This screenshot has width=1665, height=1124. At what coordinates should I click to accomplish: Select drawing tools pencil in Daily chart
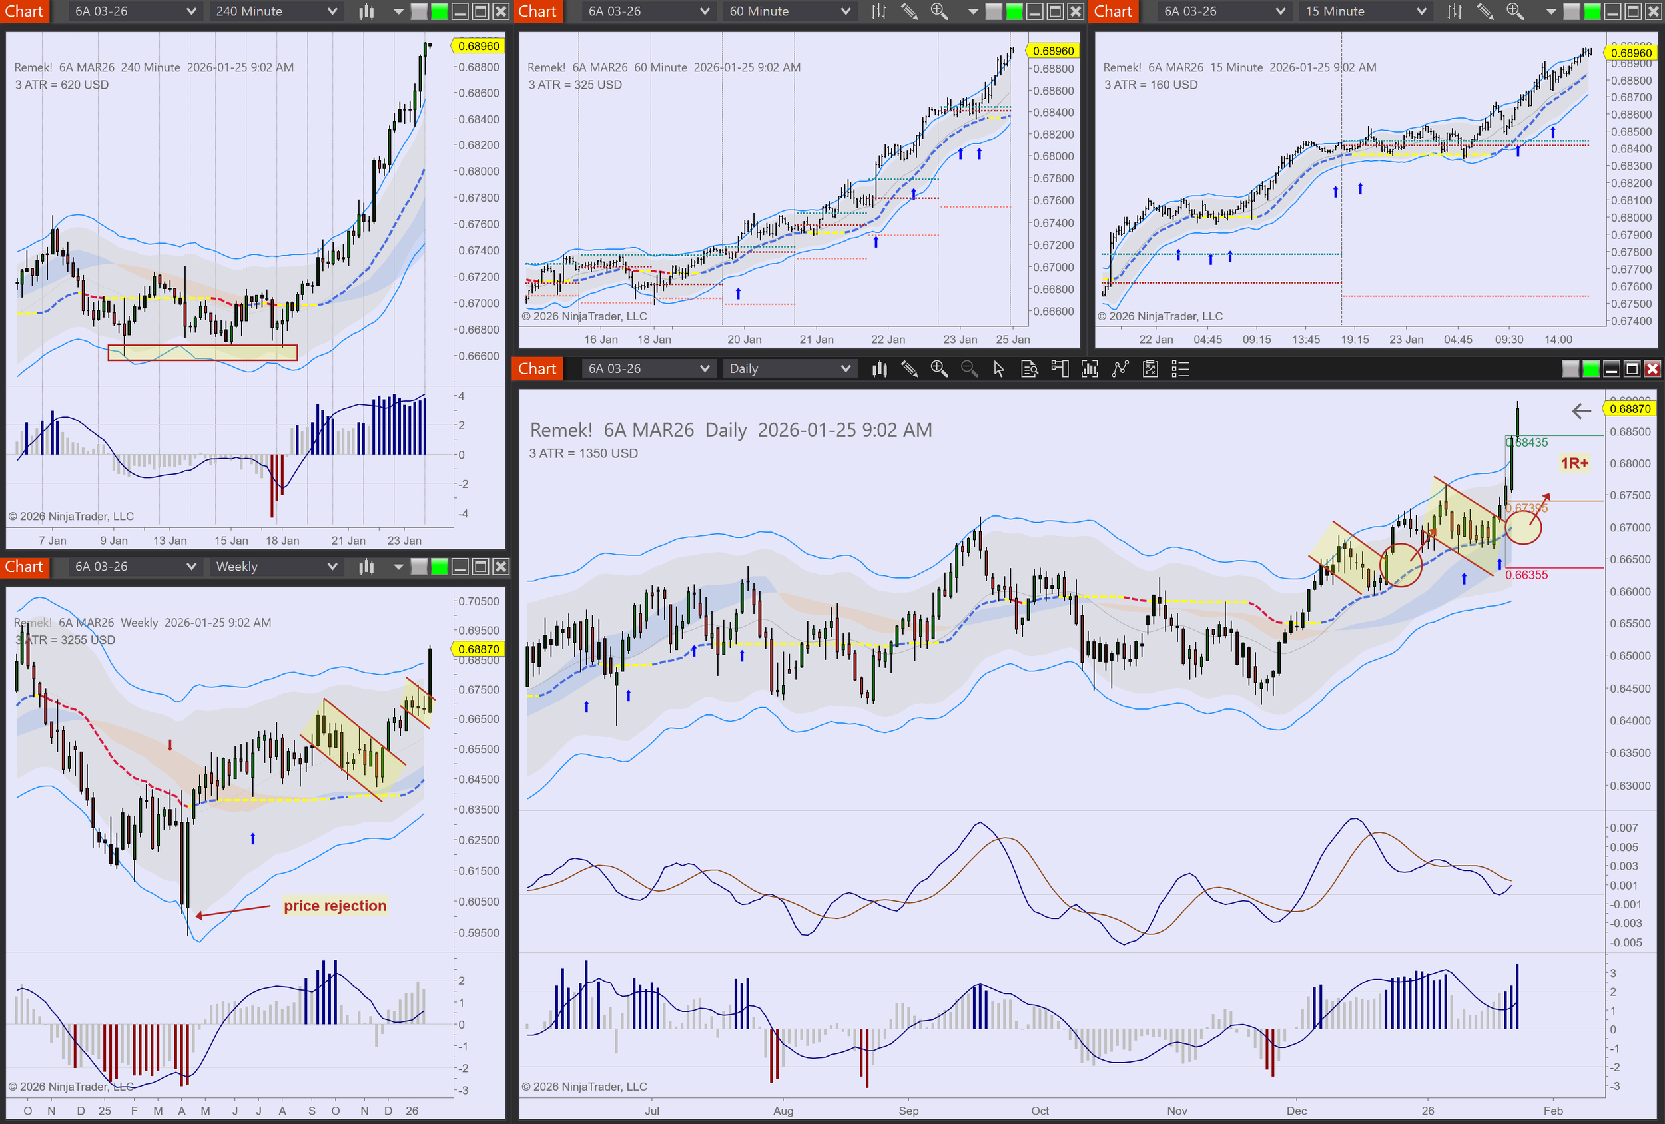tap(909, 369)
